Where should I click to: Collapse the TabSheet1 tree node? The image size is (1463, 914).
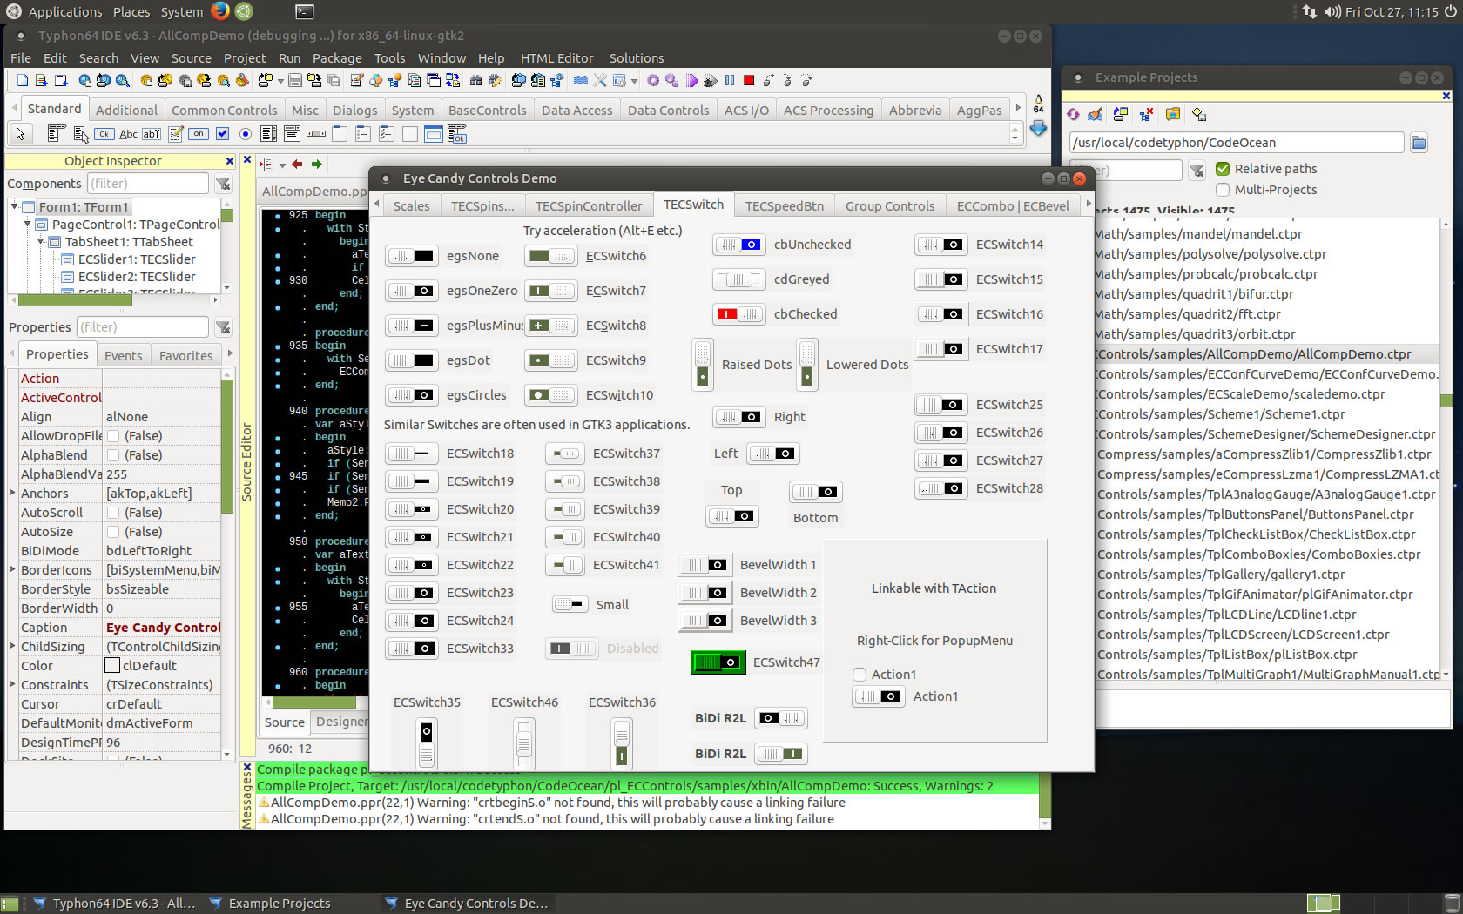coord(41,241)
